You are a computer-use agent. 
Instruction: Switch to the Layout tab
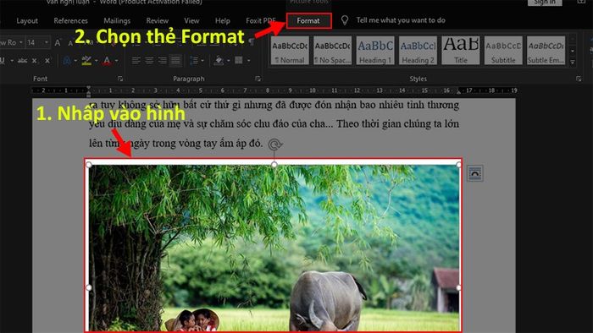point(27,21)
